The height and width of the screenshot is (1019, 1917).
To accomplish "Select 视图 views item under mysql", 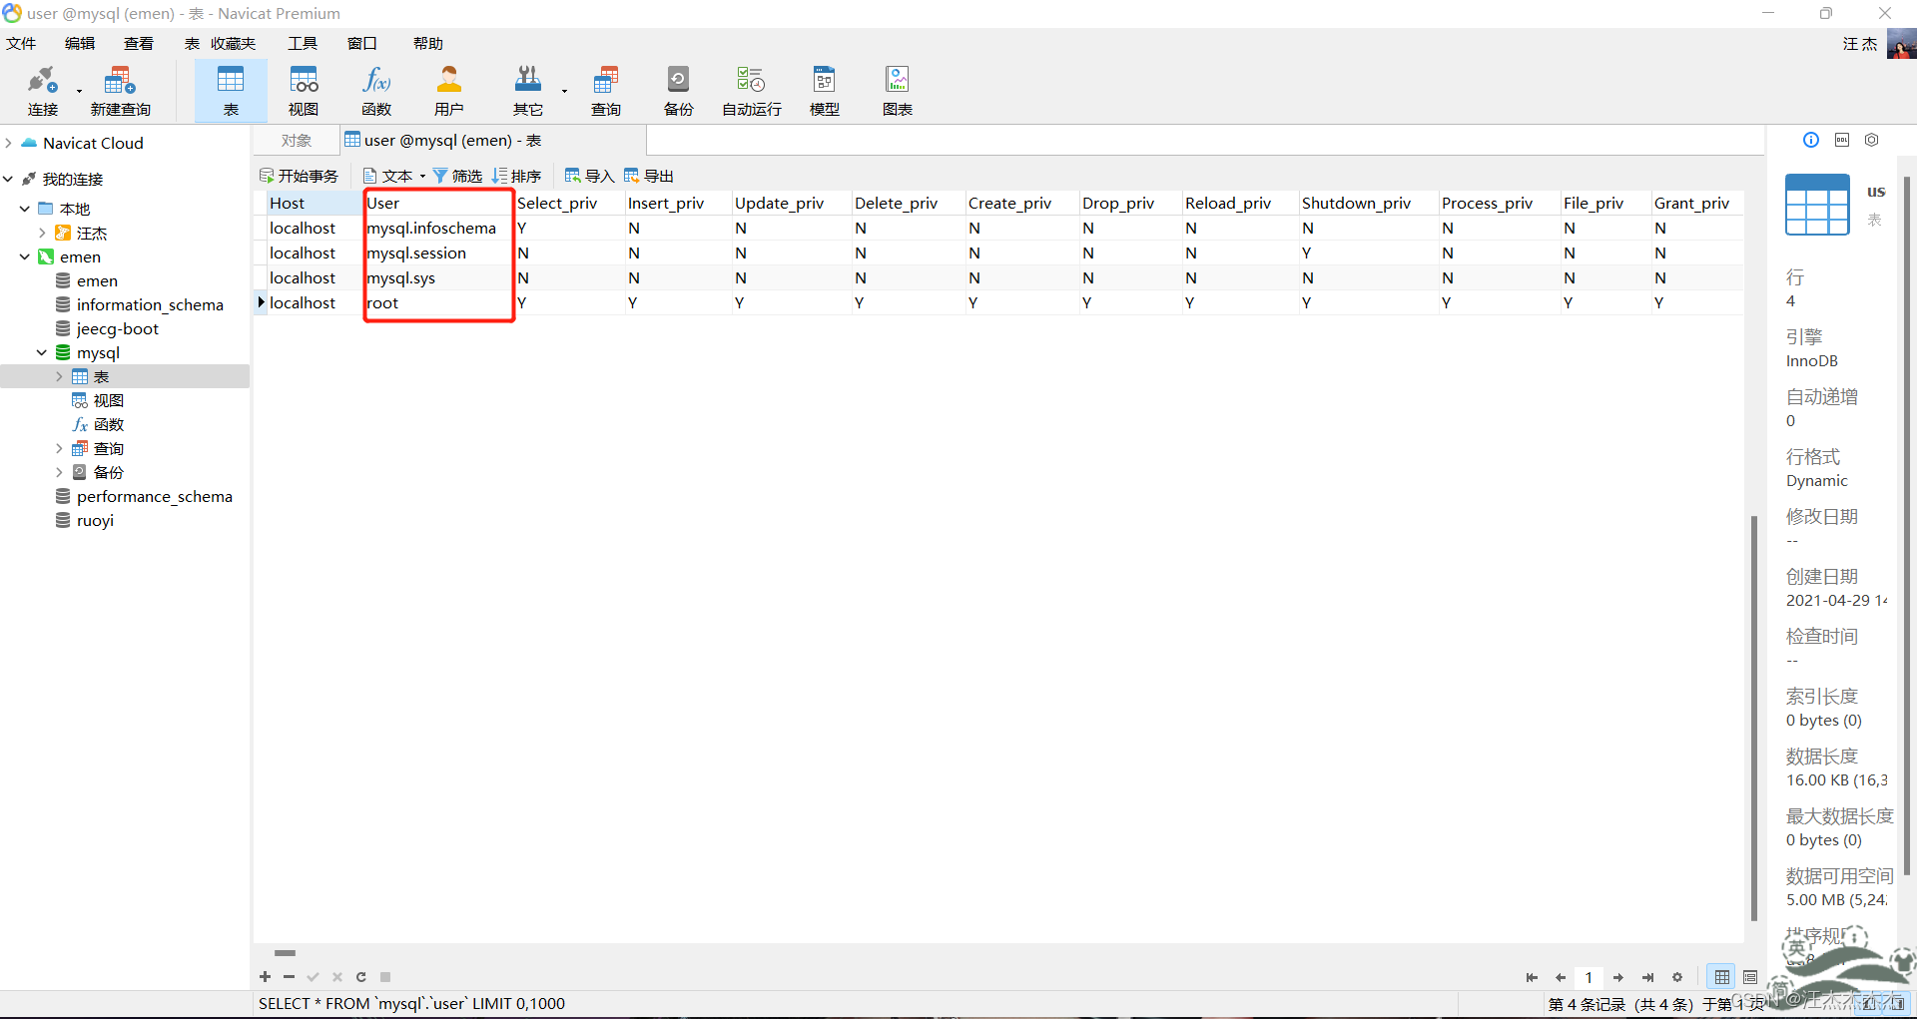I will (x=98, y=400).
